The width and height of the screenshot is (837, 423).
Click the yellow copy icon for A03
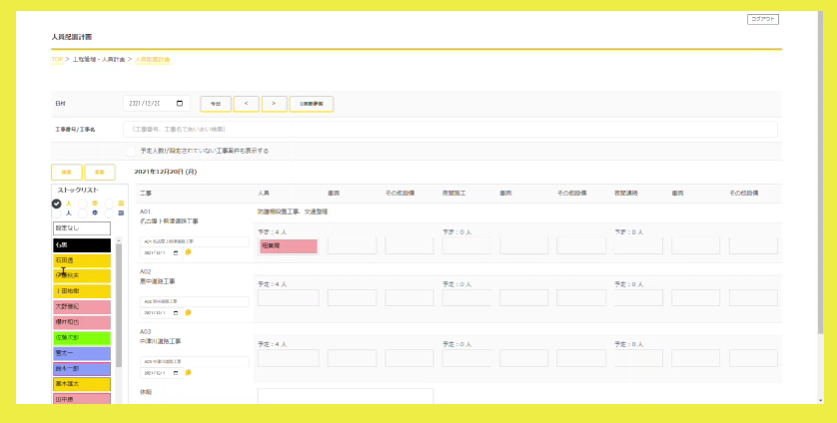tap(188, 373)
